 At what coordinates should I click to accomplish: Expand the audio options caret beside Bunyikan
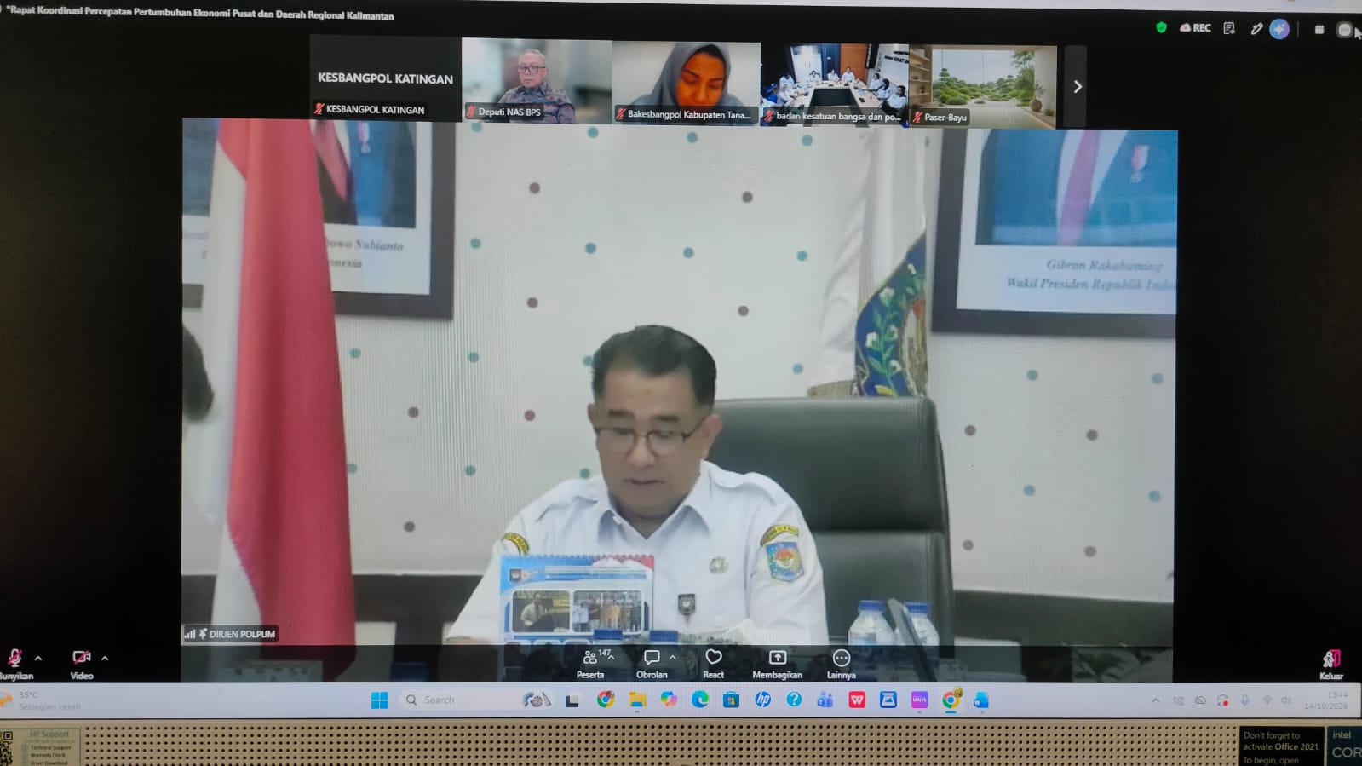tap(38, 659)
